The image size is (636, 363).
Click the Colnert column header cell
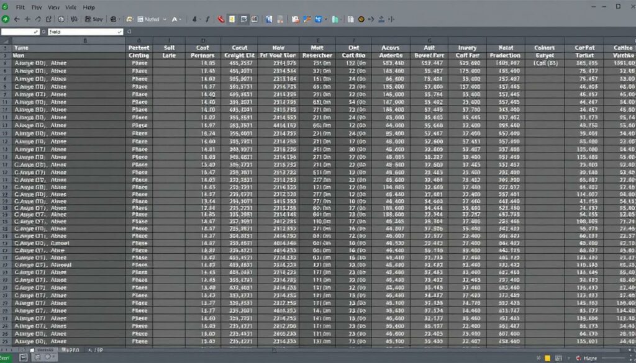coord(544,48)
